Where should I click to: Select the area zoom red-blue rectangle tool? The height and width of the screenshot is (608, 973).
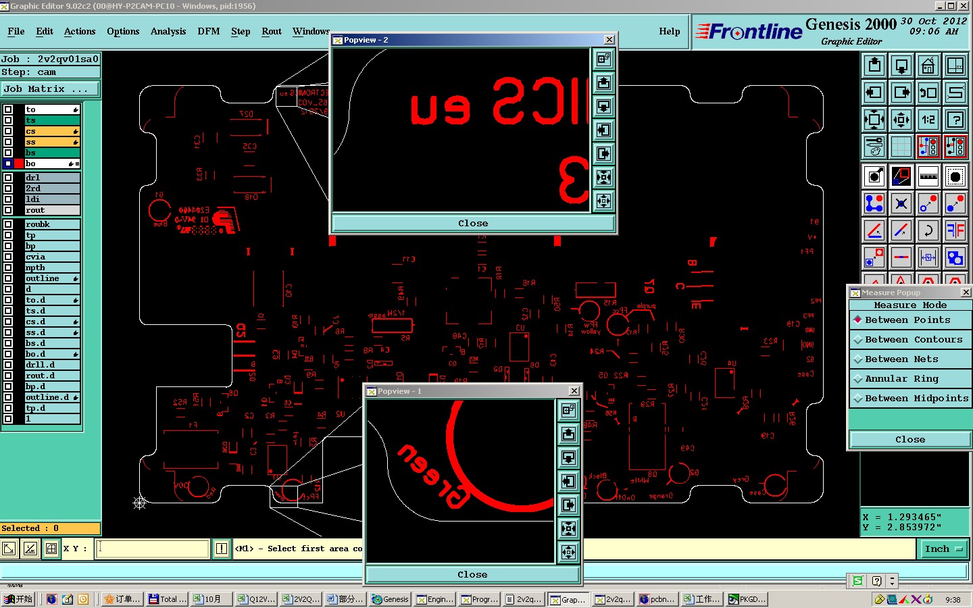[901, 177]
